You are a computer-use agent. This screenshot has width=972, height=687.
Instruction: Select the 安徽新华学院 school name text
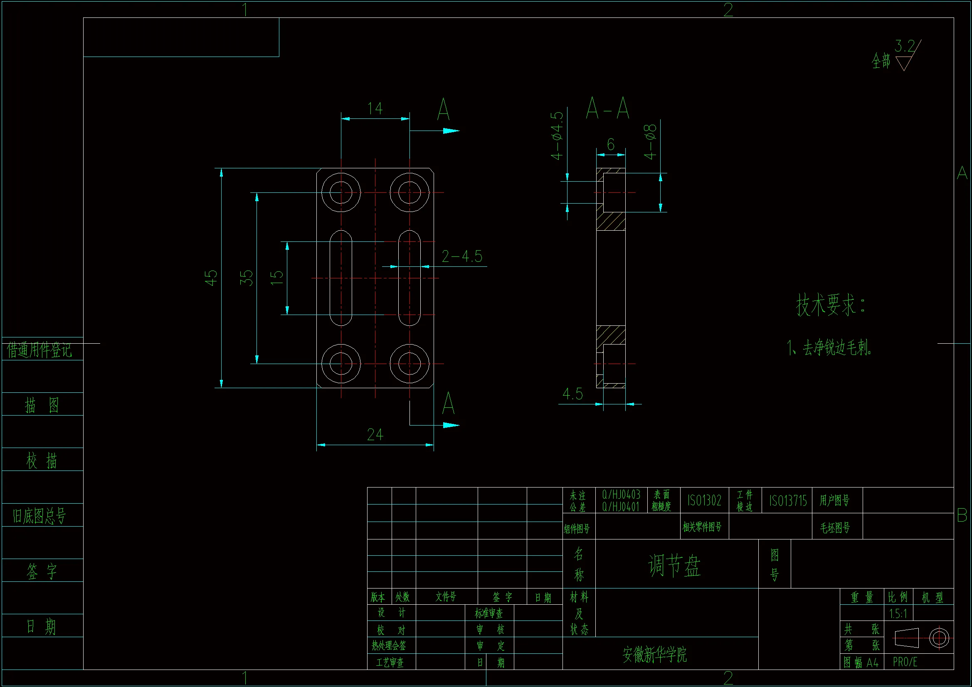coord(654,655)
